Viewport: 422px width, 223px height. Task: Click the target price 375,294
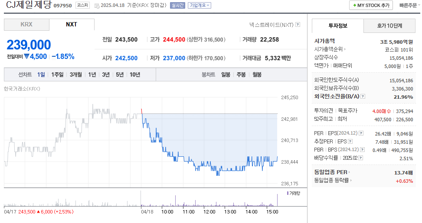(405, 111)
